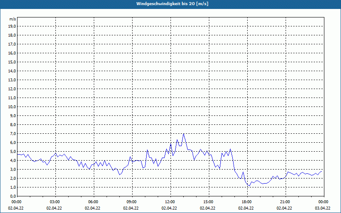Click the 21:00 time label
Viewport: 341px width, 213px height.
point(286,202)
